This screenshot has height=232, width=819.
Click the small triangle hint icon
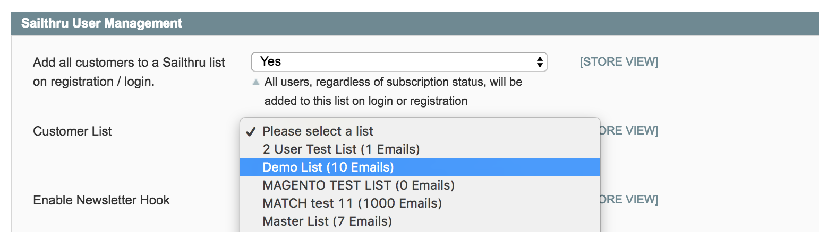coord(256,82)
